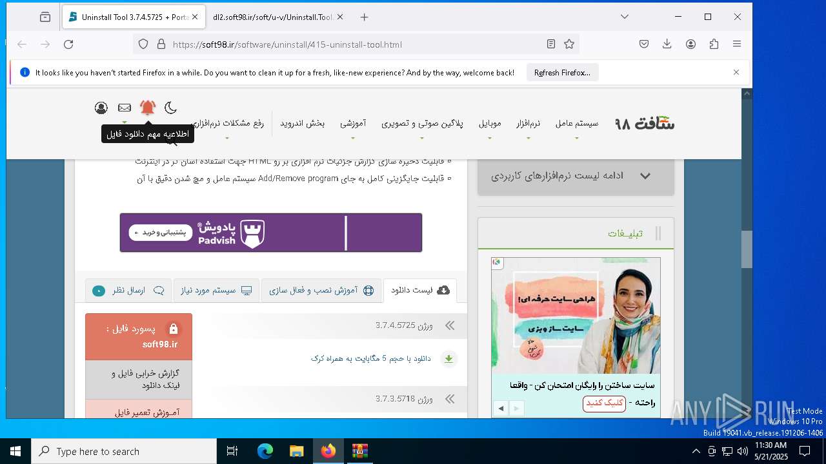List all tabs dropdown arrow
This screenshot has height=464, width=826.
625,17
